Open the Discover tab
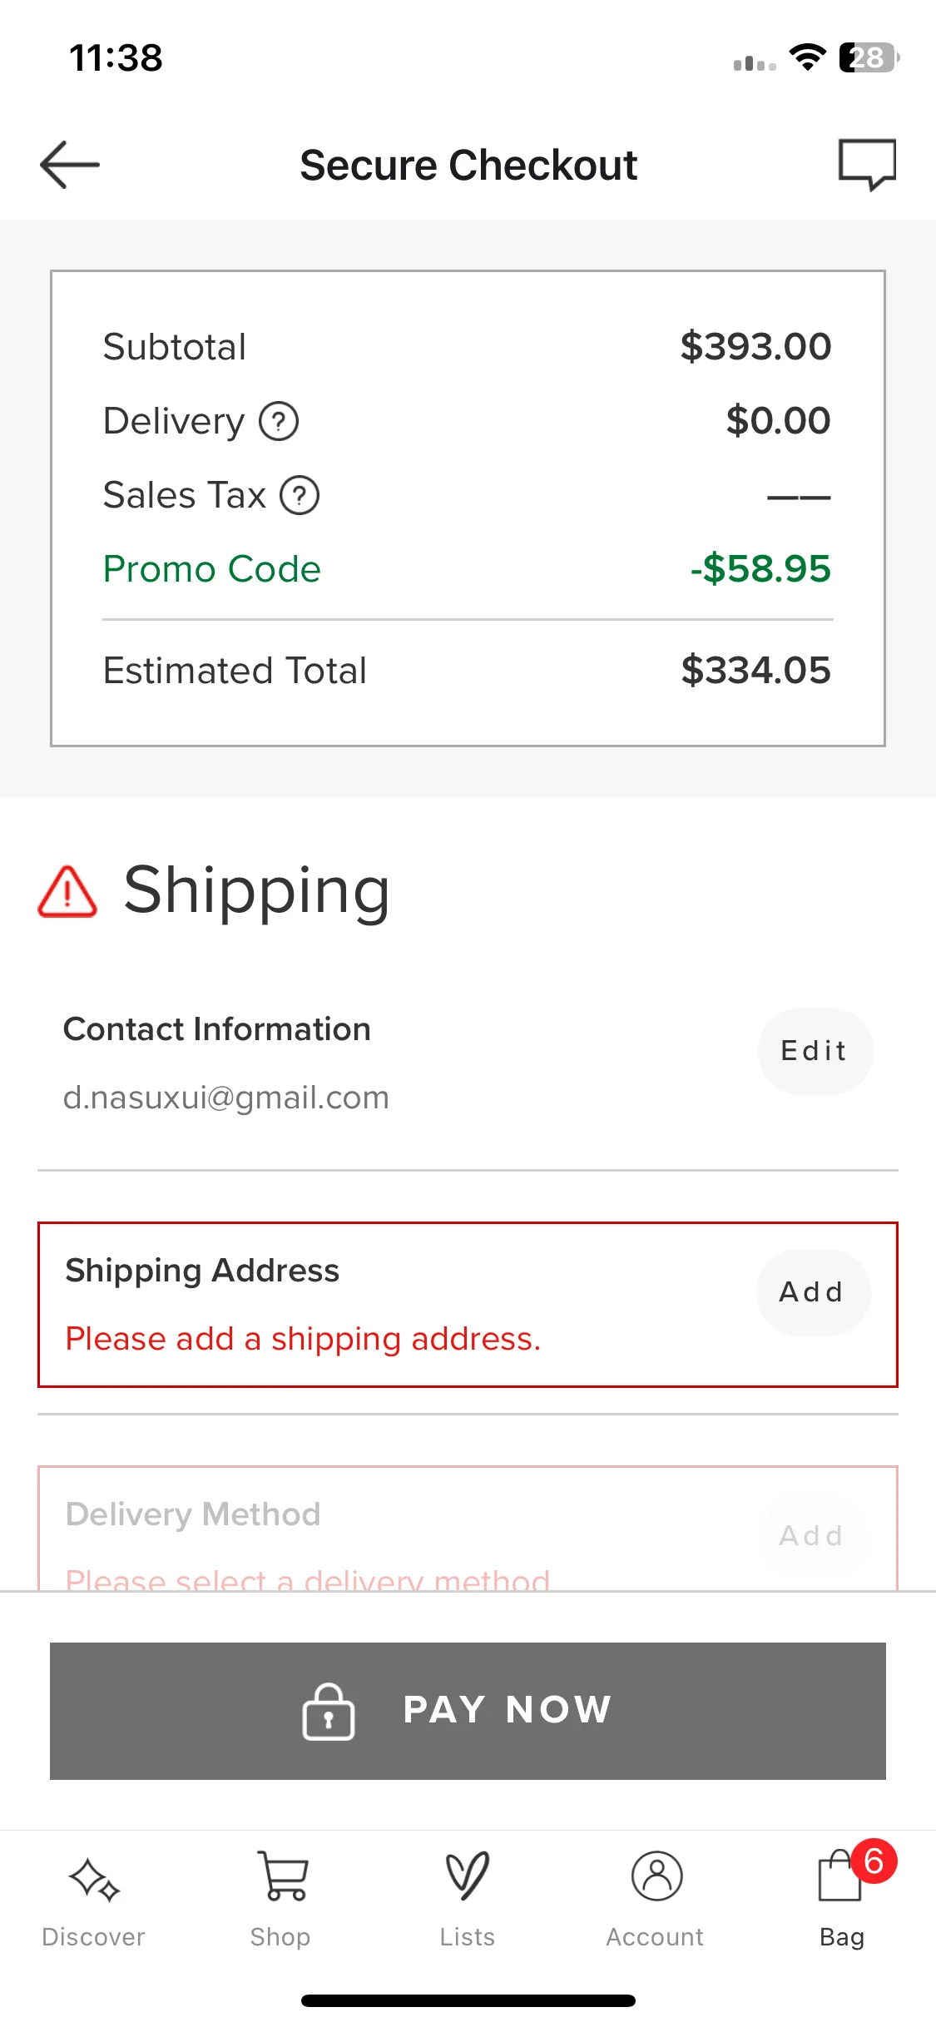Screen dimensions: 936x2027 pos(93,1900)
